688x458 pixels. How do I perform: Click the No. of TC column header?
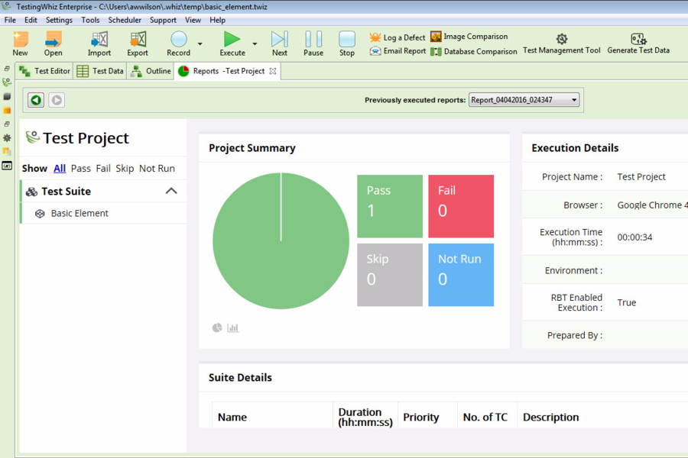(485, 418)
